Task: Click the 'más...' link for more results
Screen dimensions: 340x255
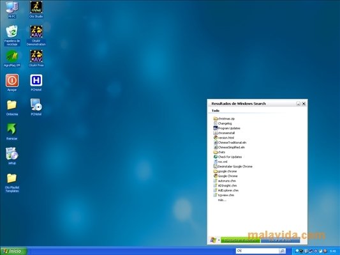Action: coord(222,200)
